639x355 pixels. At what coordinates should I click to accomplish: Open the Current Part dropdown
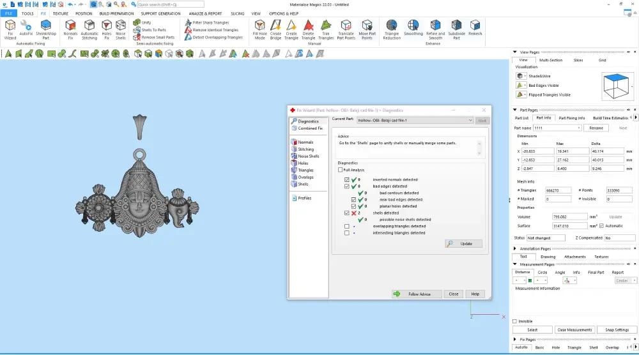pos(470,121)
